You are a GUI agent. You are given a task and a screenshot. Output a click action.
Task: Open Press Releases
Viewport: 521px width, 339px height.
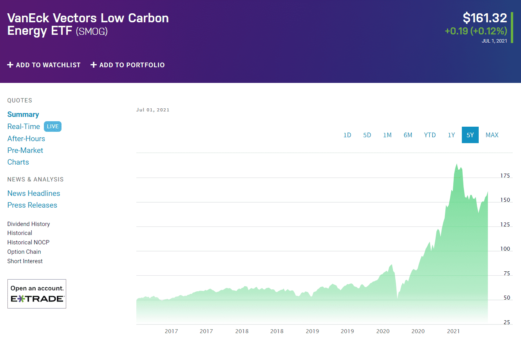point(32,205)
